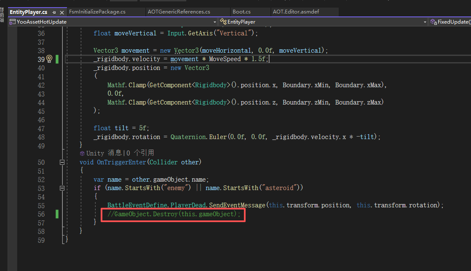Click the OnTriggerEnter method name
The image size is (471, 271).
click(x=121, y=162)
